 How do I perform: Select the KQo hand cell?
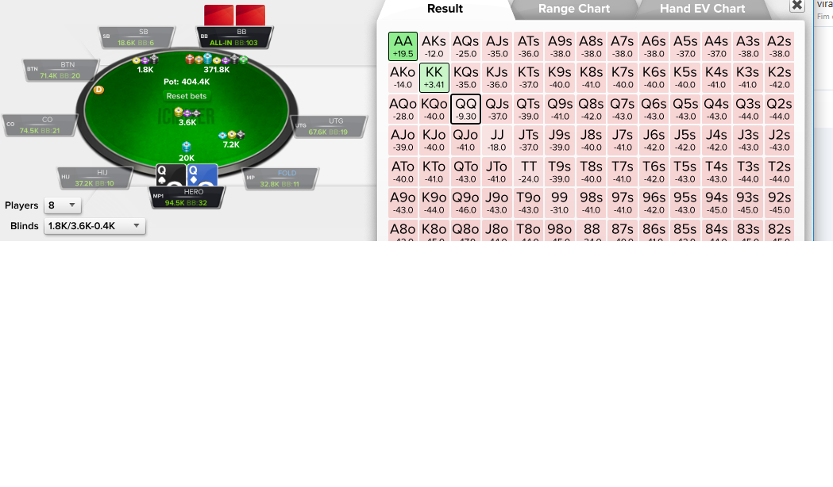click(x=434, y=109)
